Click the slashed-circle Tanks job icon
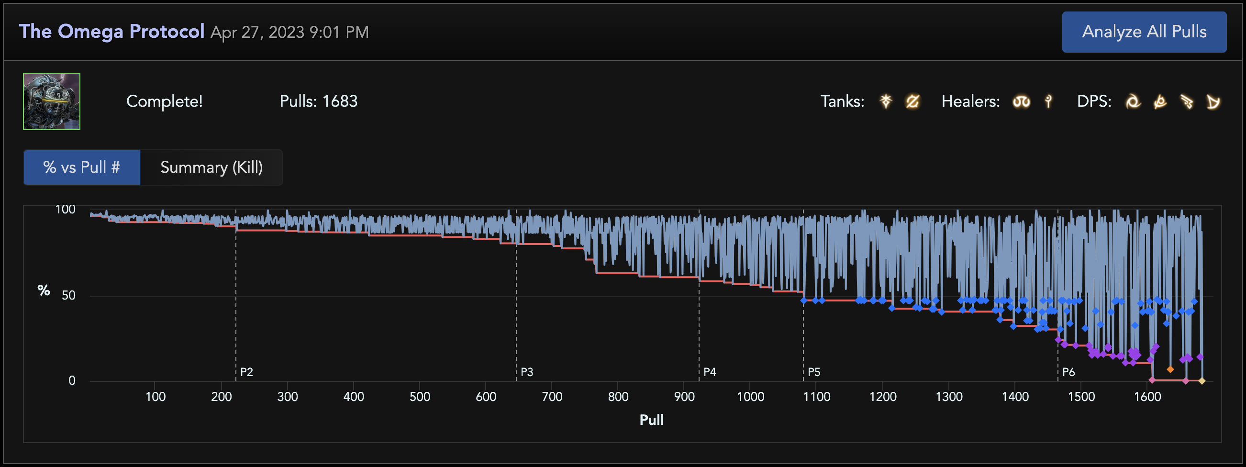This screenshot has width=1246, height=467. (x=912, y=101)
